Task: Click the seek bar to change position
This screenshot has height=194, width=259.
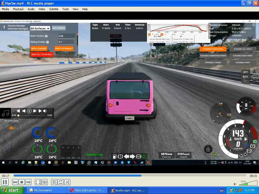Action: click(130, 176)
